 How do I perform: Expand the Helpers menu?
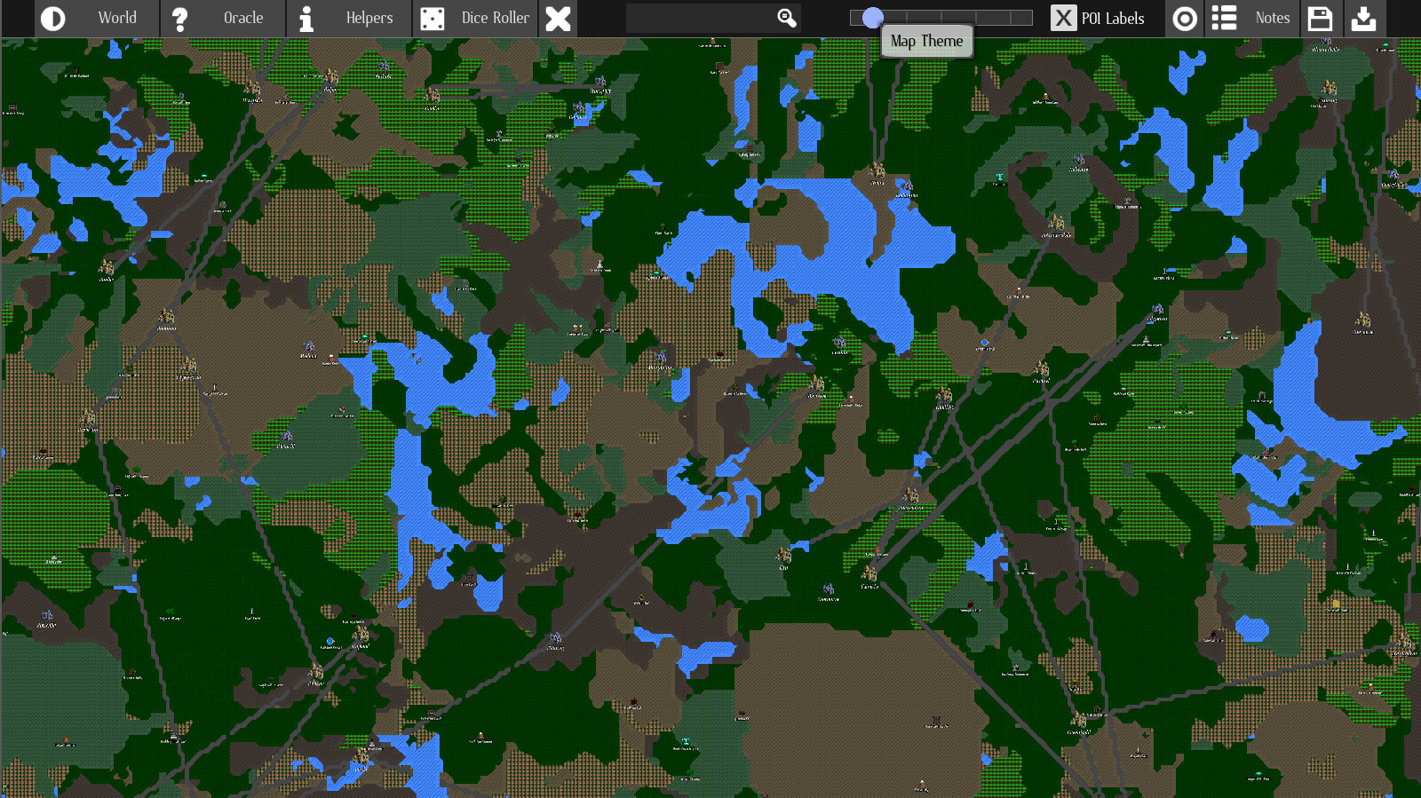(x=369, y=19)
